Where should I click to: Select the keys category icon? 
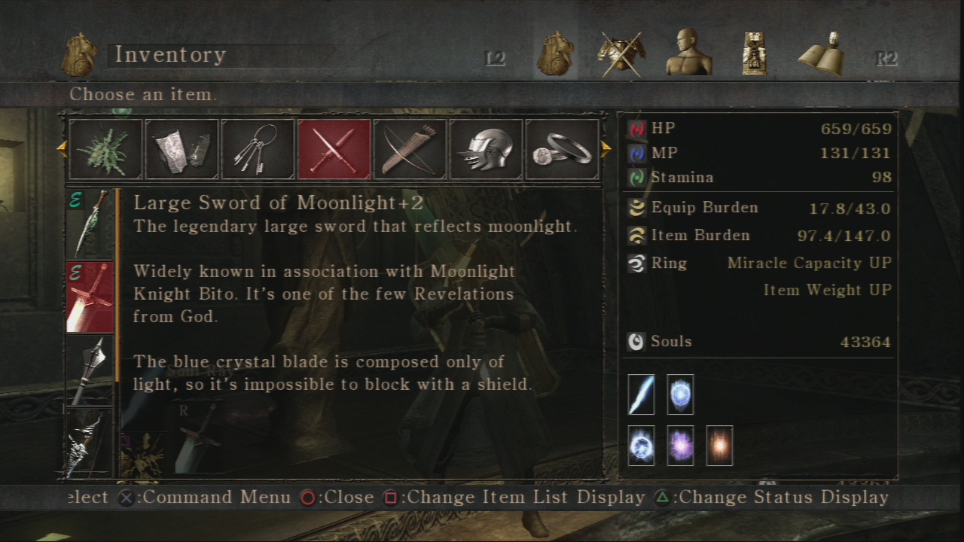coord(258,149)
